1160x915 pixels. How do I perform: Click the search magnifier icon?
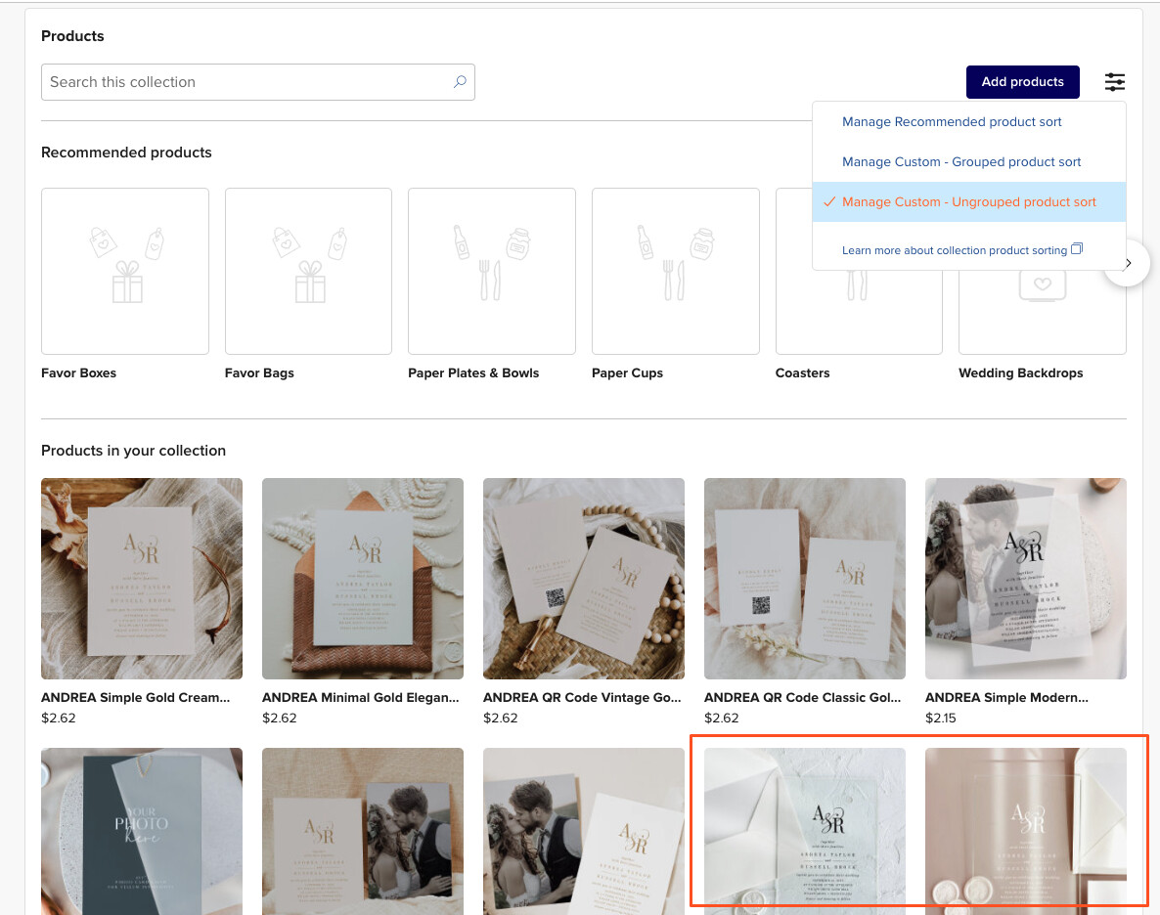pos(460,81)
